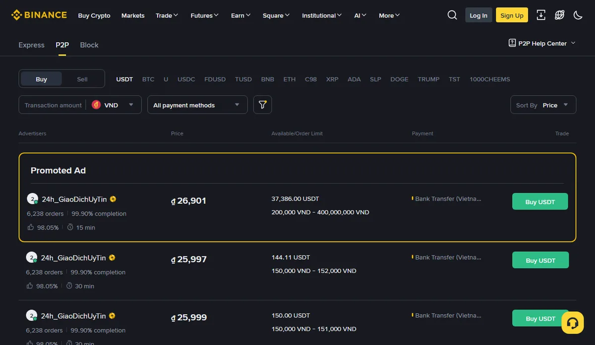Open the search magnifier icon
The width and height of the screenshot is (595, 345).
click(452, 15)
